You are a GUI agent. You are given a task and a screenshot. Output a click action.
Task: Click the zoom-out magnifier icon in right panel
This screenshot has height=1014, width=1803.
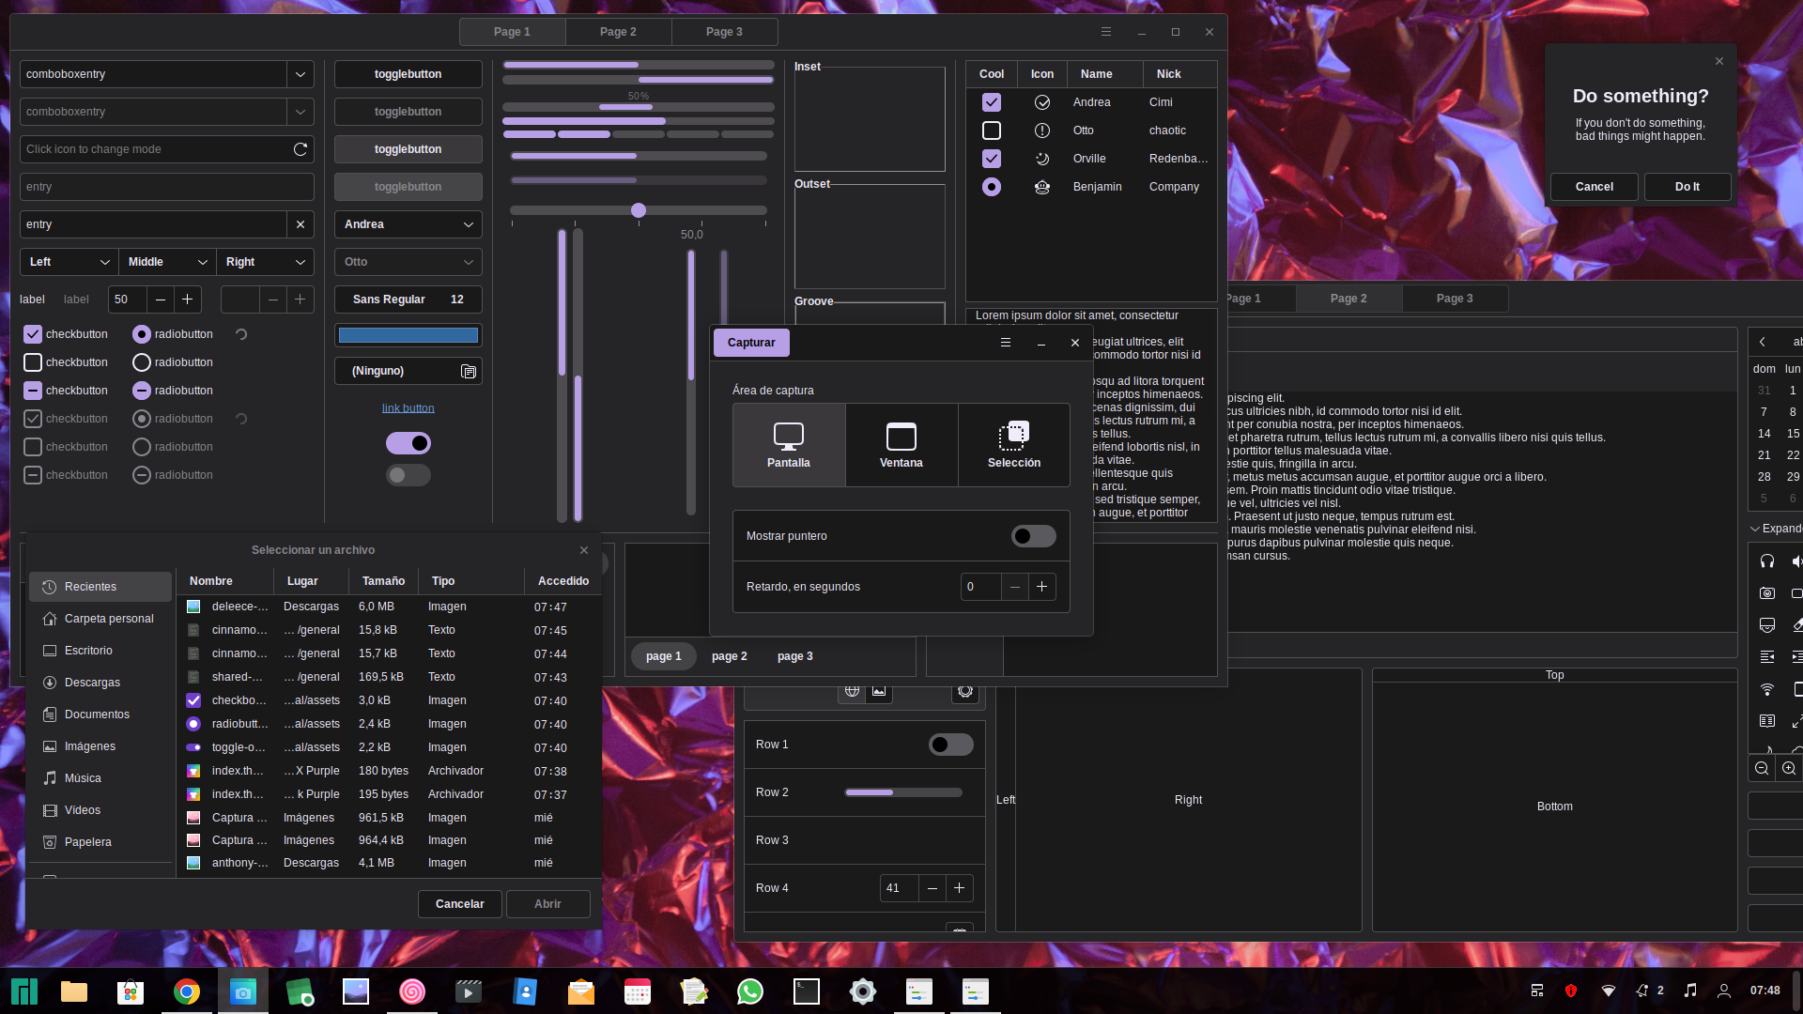(x=1762, y=769)
